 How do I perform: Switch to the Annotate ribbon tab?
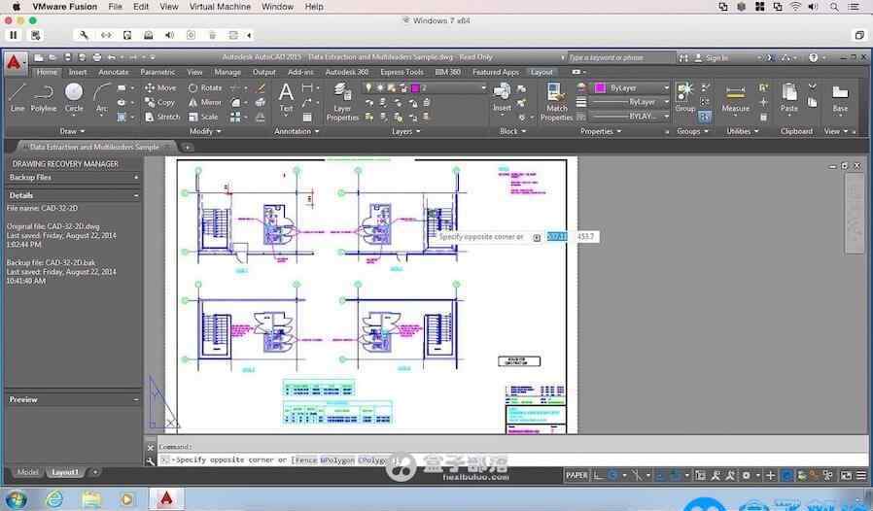(113, 72)
